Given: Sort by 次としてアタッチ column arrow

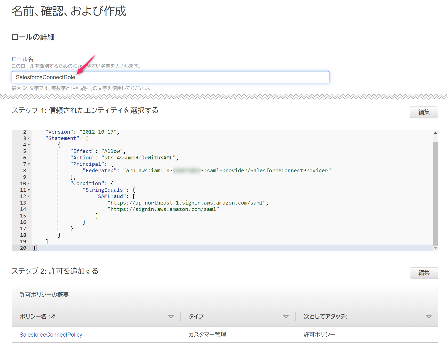Looking at the screenshot, I should click(x=429, y=317).
